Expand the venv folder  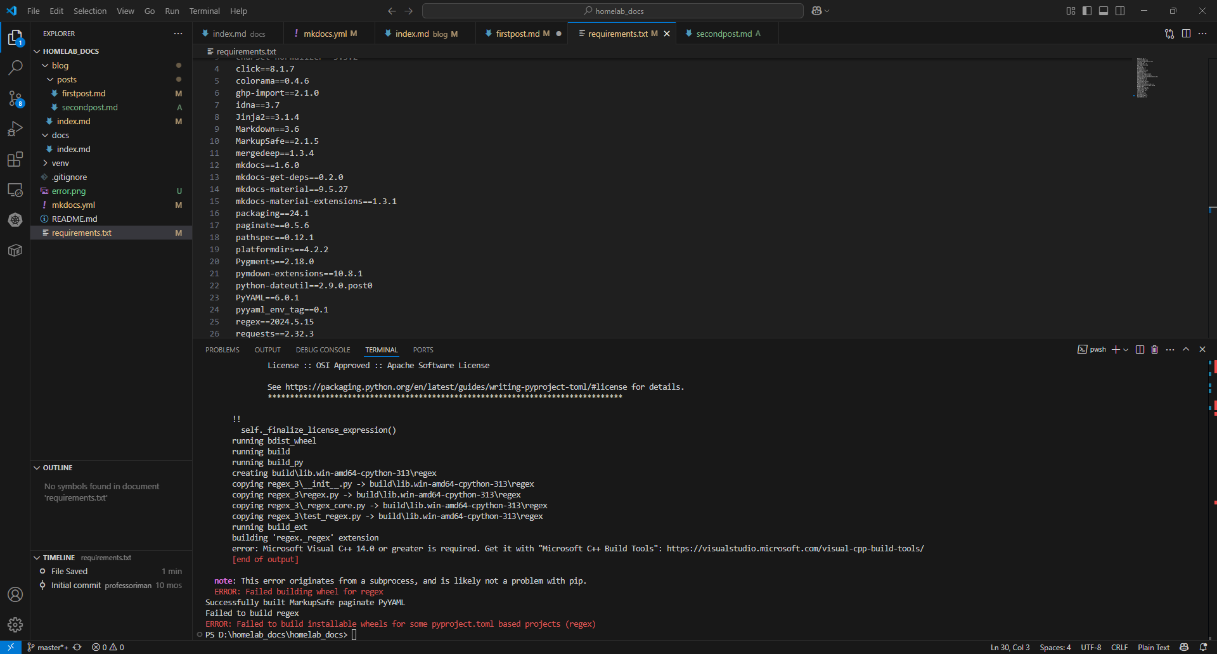pyautogui.click(x=60, y=163)
